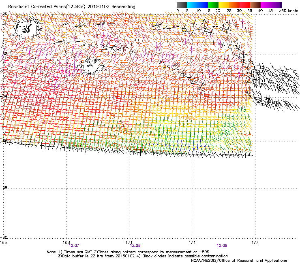Click the '10' legend scale label
Image resolution: width=300 pixels, height=263 pixels.
click(x=198, y=11)
